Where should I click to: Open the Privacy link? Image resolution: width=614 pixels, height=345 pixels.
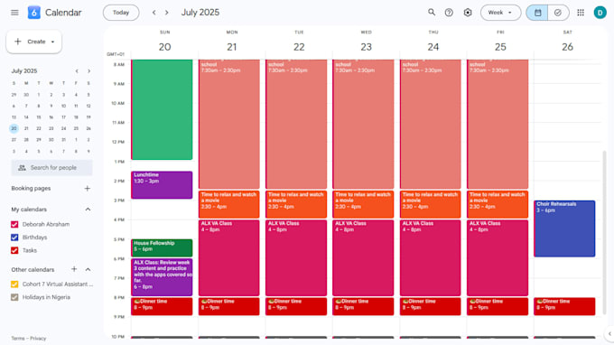(x=38, y=339)
